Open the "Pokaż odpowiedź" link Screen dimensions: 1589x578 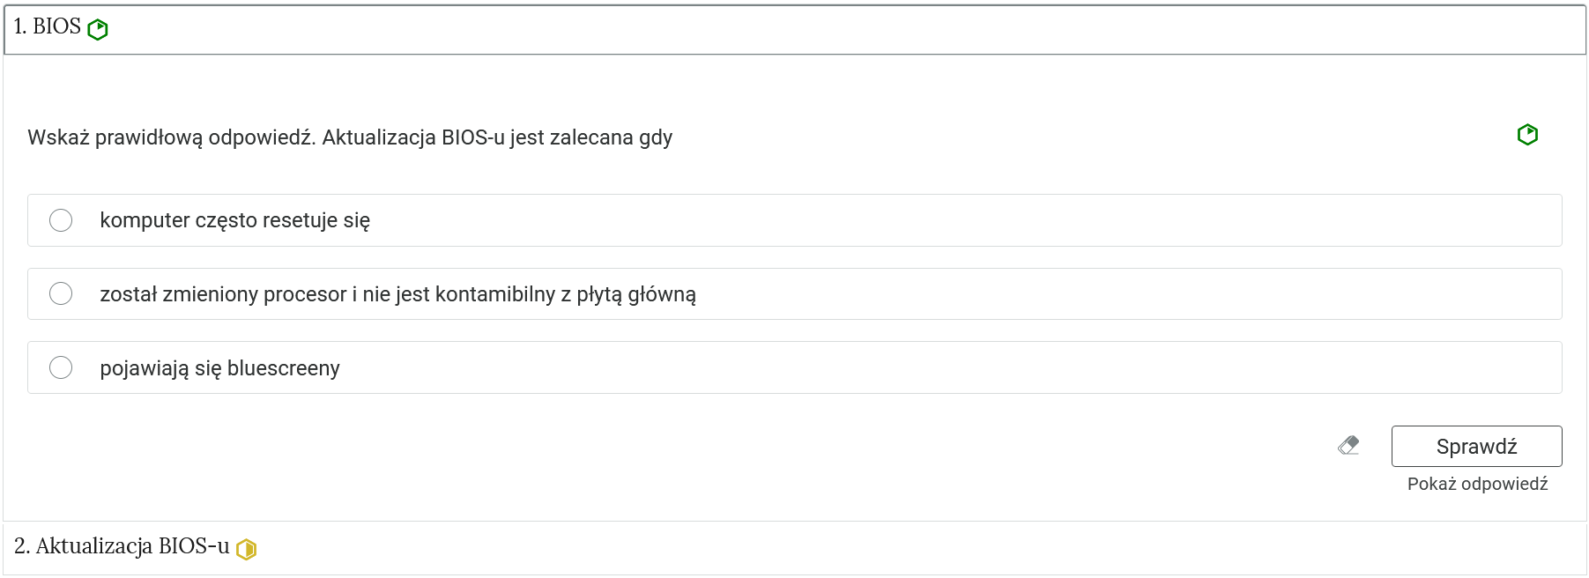[1477, 484]
